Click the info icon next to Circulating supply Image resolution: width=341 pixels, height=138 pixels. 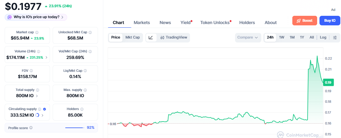(40, 109)
